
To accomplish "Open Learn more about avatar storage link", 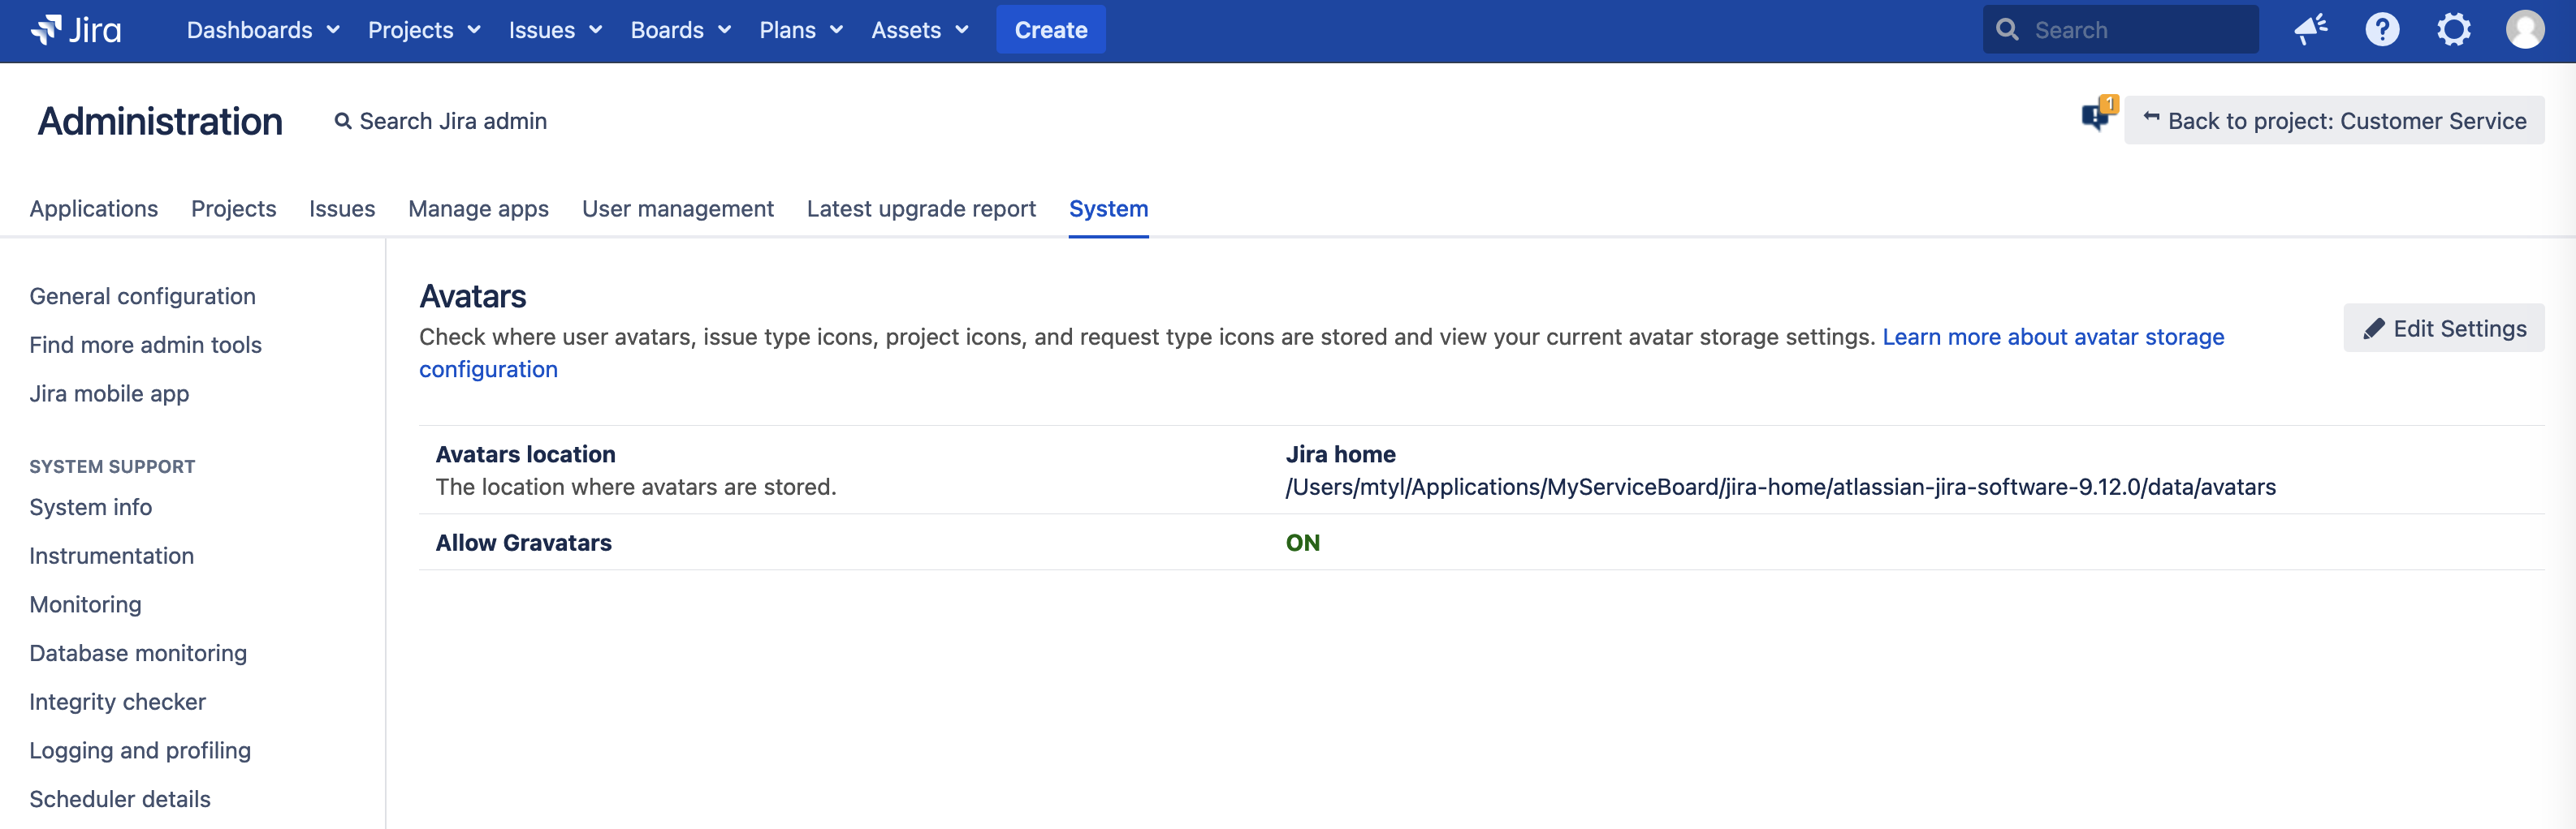I will pyautogui.click(x=2053, y=337).
